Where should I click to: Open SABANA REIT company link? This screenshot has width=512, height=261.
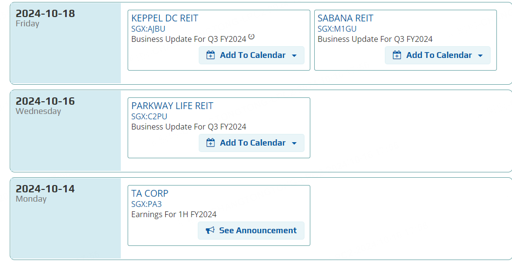pyautogui.click(x=345, y=18)
